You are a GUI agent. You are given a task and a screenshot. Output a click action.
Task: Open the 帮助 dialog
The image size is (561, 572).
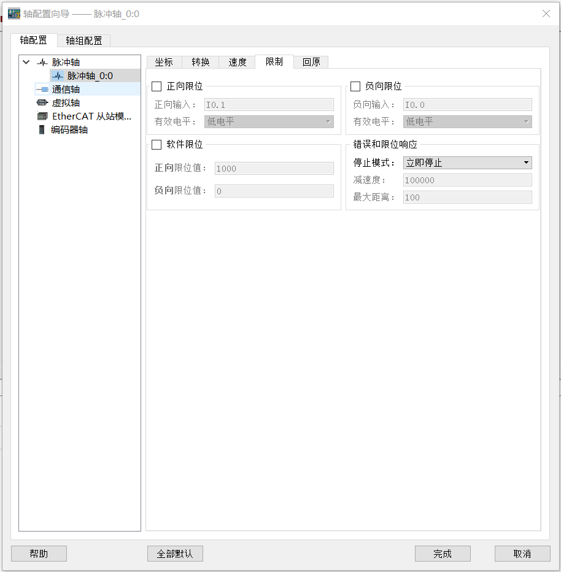click(38, 553)
